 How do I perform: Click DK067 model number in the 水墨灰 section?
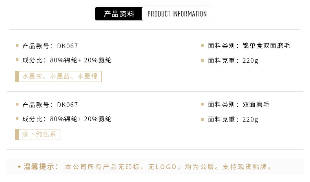(x=67, y=46)
